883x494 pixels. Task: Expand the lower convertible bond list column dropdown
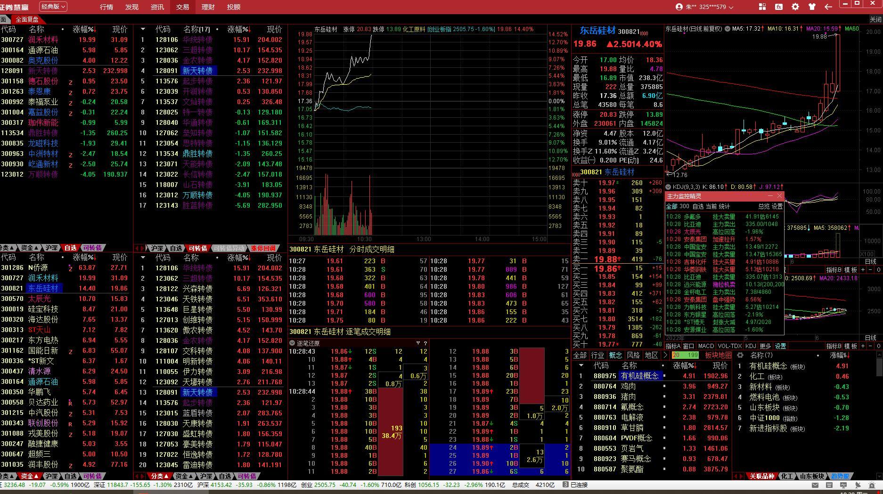point(143,258)
